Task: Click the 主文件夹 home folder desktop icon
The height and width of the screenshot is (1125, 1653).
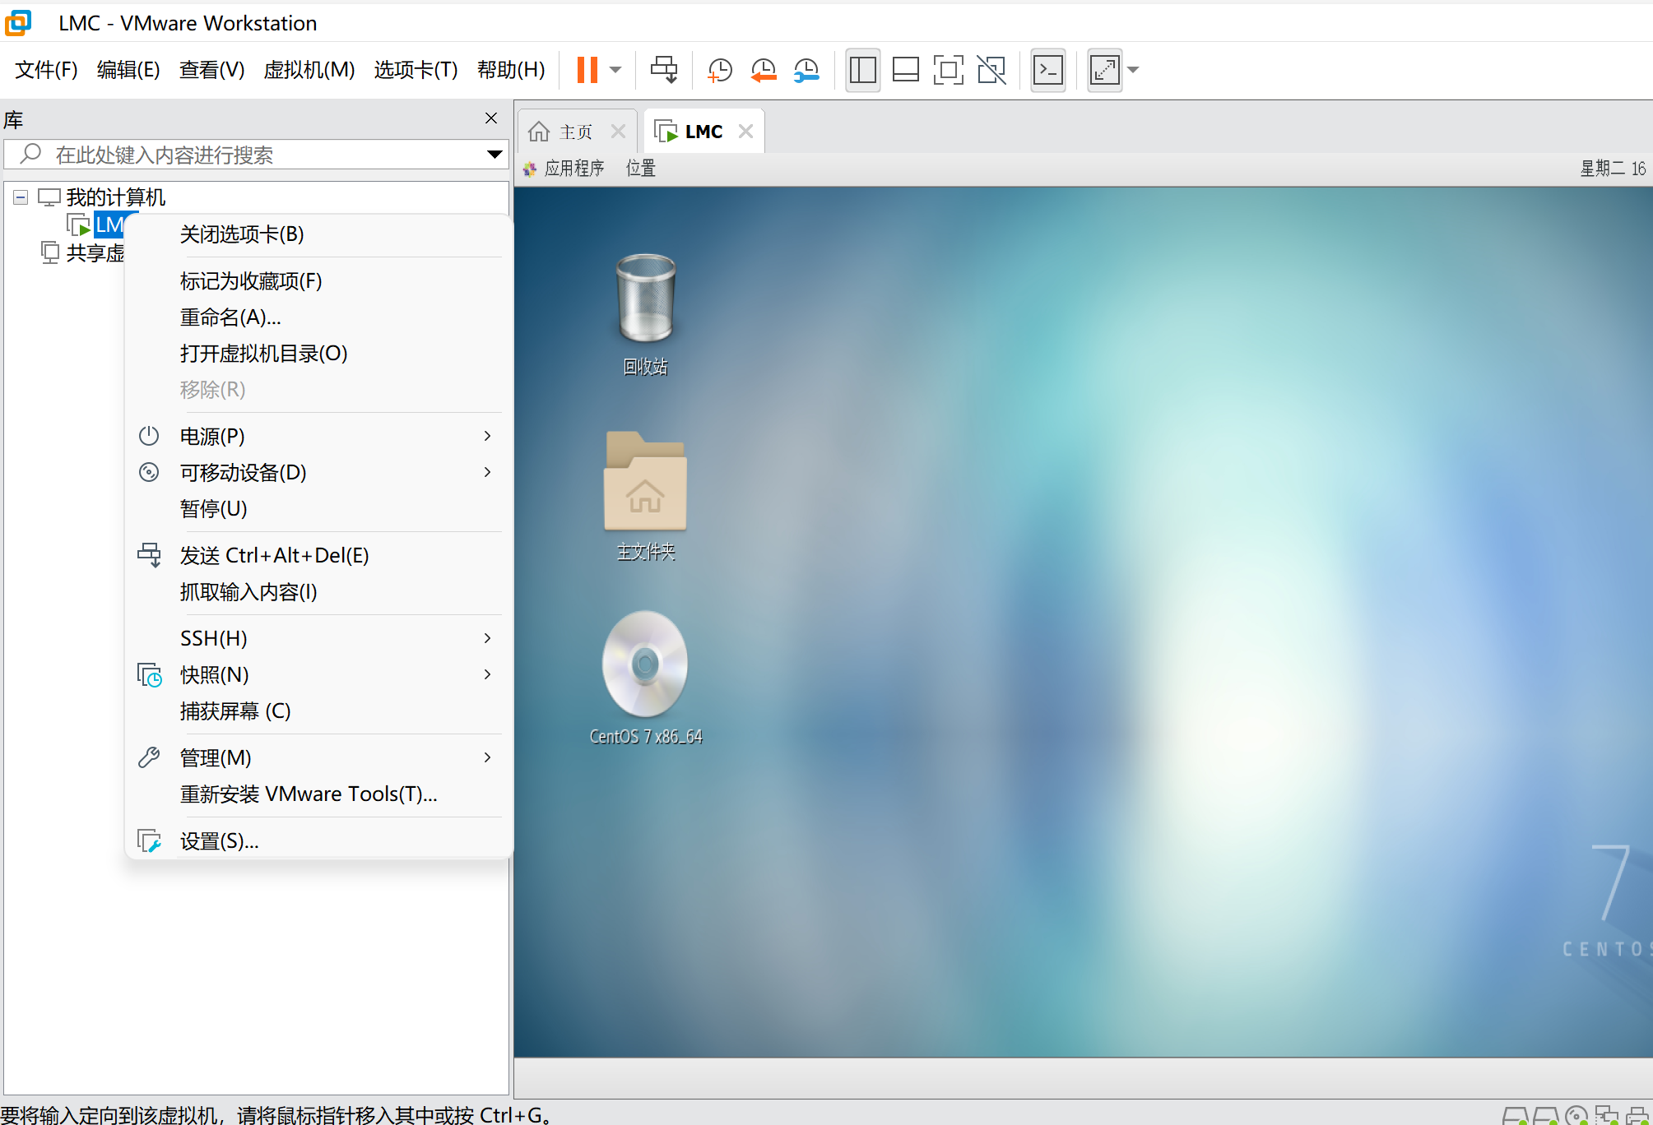Action: point(646,496)
